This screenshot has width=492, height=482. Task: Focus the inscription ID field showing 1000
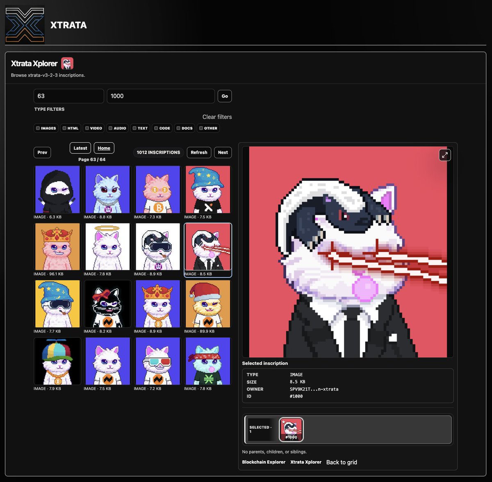click(x=161, y=96)
